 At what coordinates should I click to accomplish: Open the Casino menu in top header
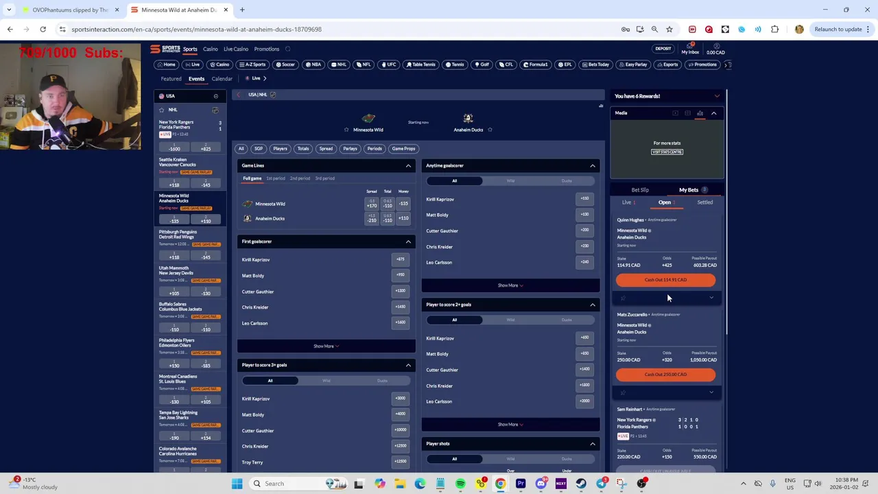210,49
